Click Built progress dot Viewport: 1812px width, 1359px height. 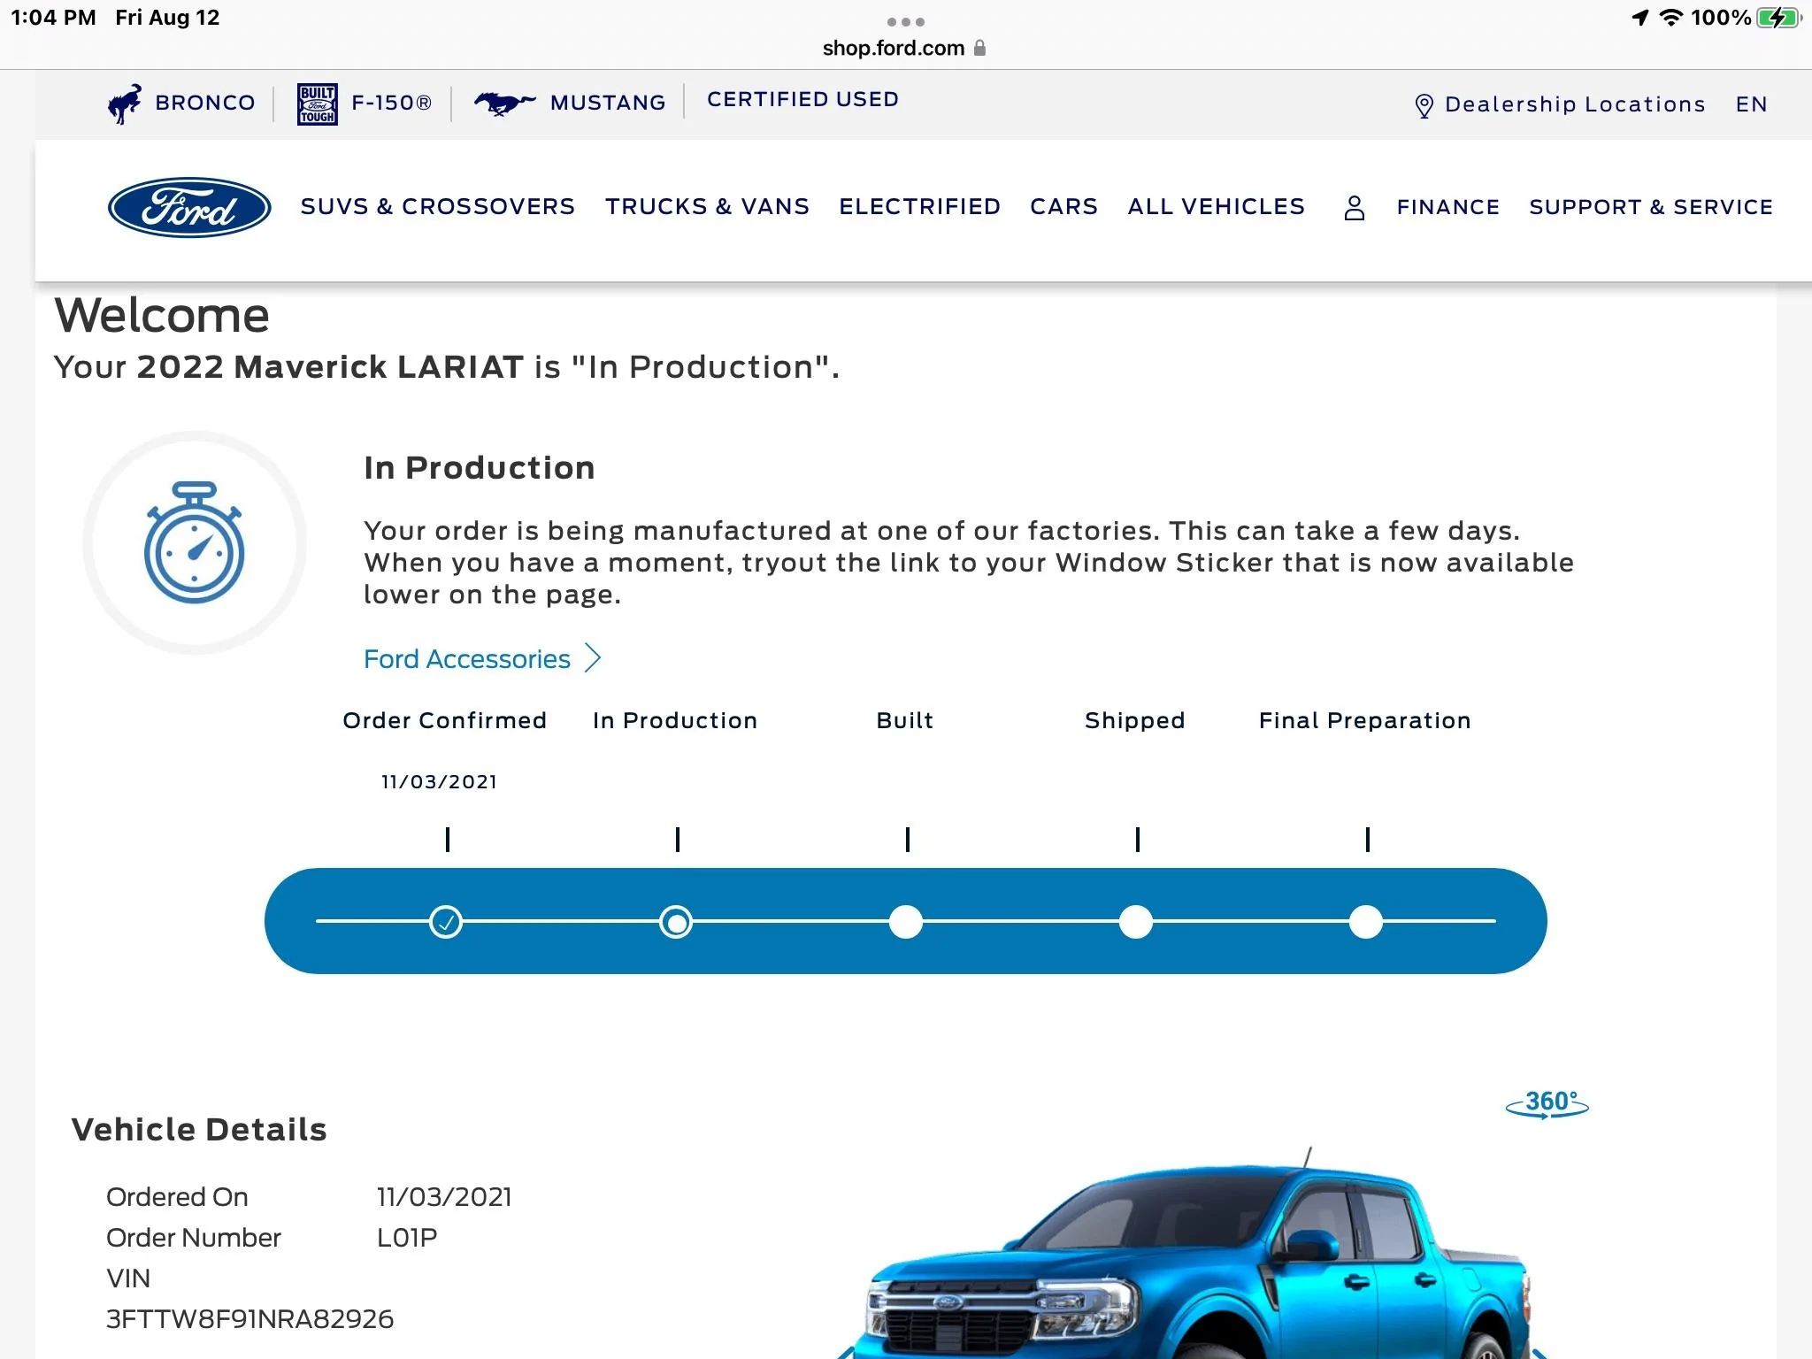coord(906,922)
